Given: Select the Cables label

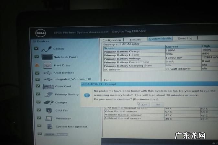Looking at the screenshot, I should pyautogui.click(x=59, y=49).
